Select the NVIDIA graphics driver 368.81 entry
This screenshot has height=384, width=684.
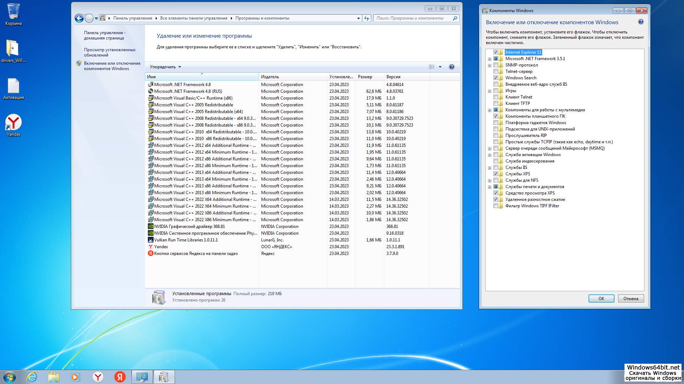point(189,226)
